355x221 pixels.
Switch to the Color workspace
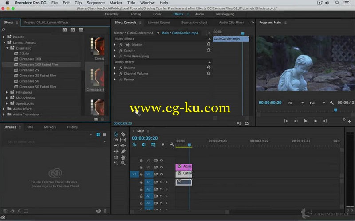coord(157,14)
